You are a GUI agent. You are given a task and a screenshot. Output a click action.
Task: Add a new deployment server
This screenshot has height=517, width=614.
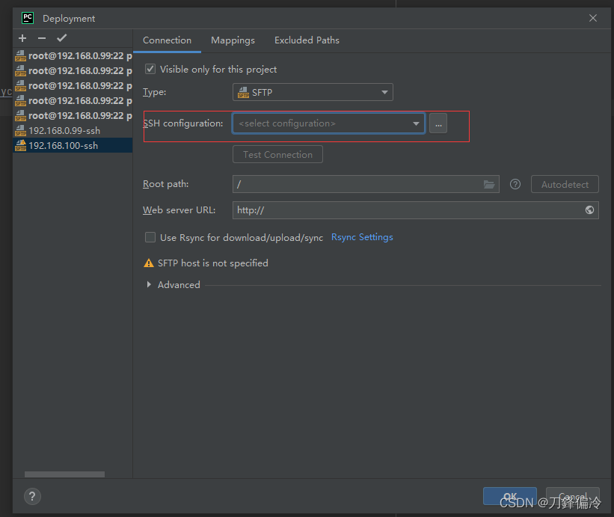click(22, 37)
